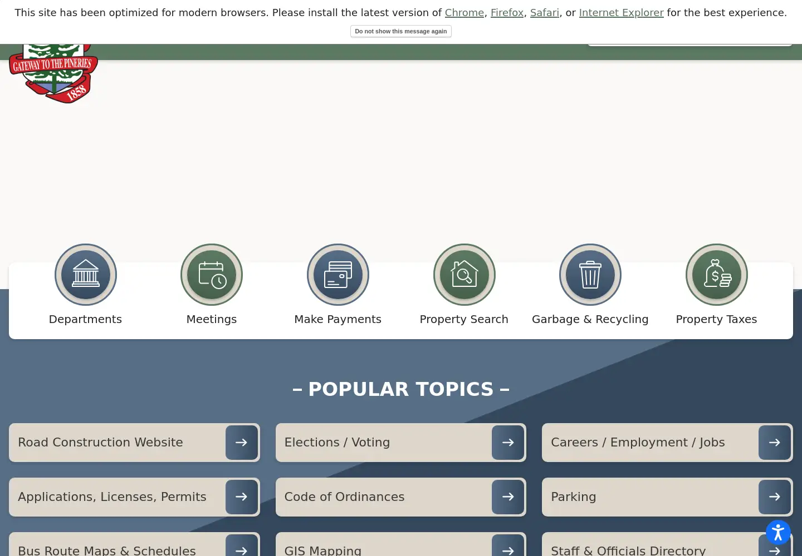This screenshot has width=802, height=556.
Task: Open the Departments building icon
Action: (85, 275)
